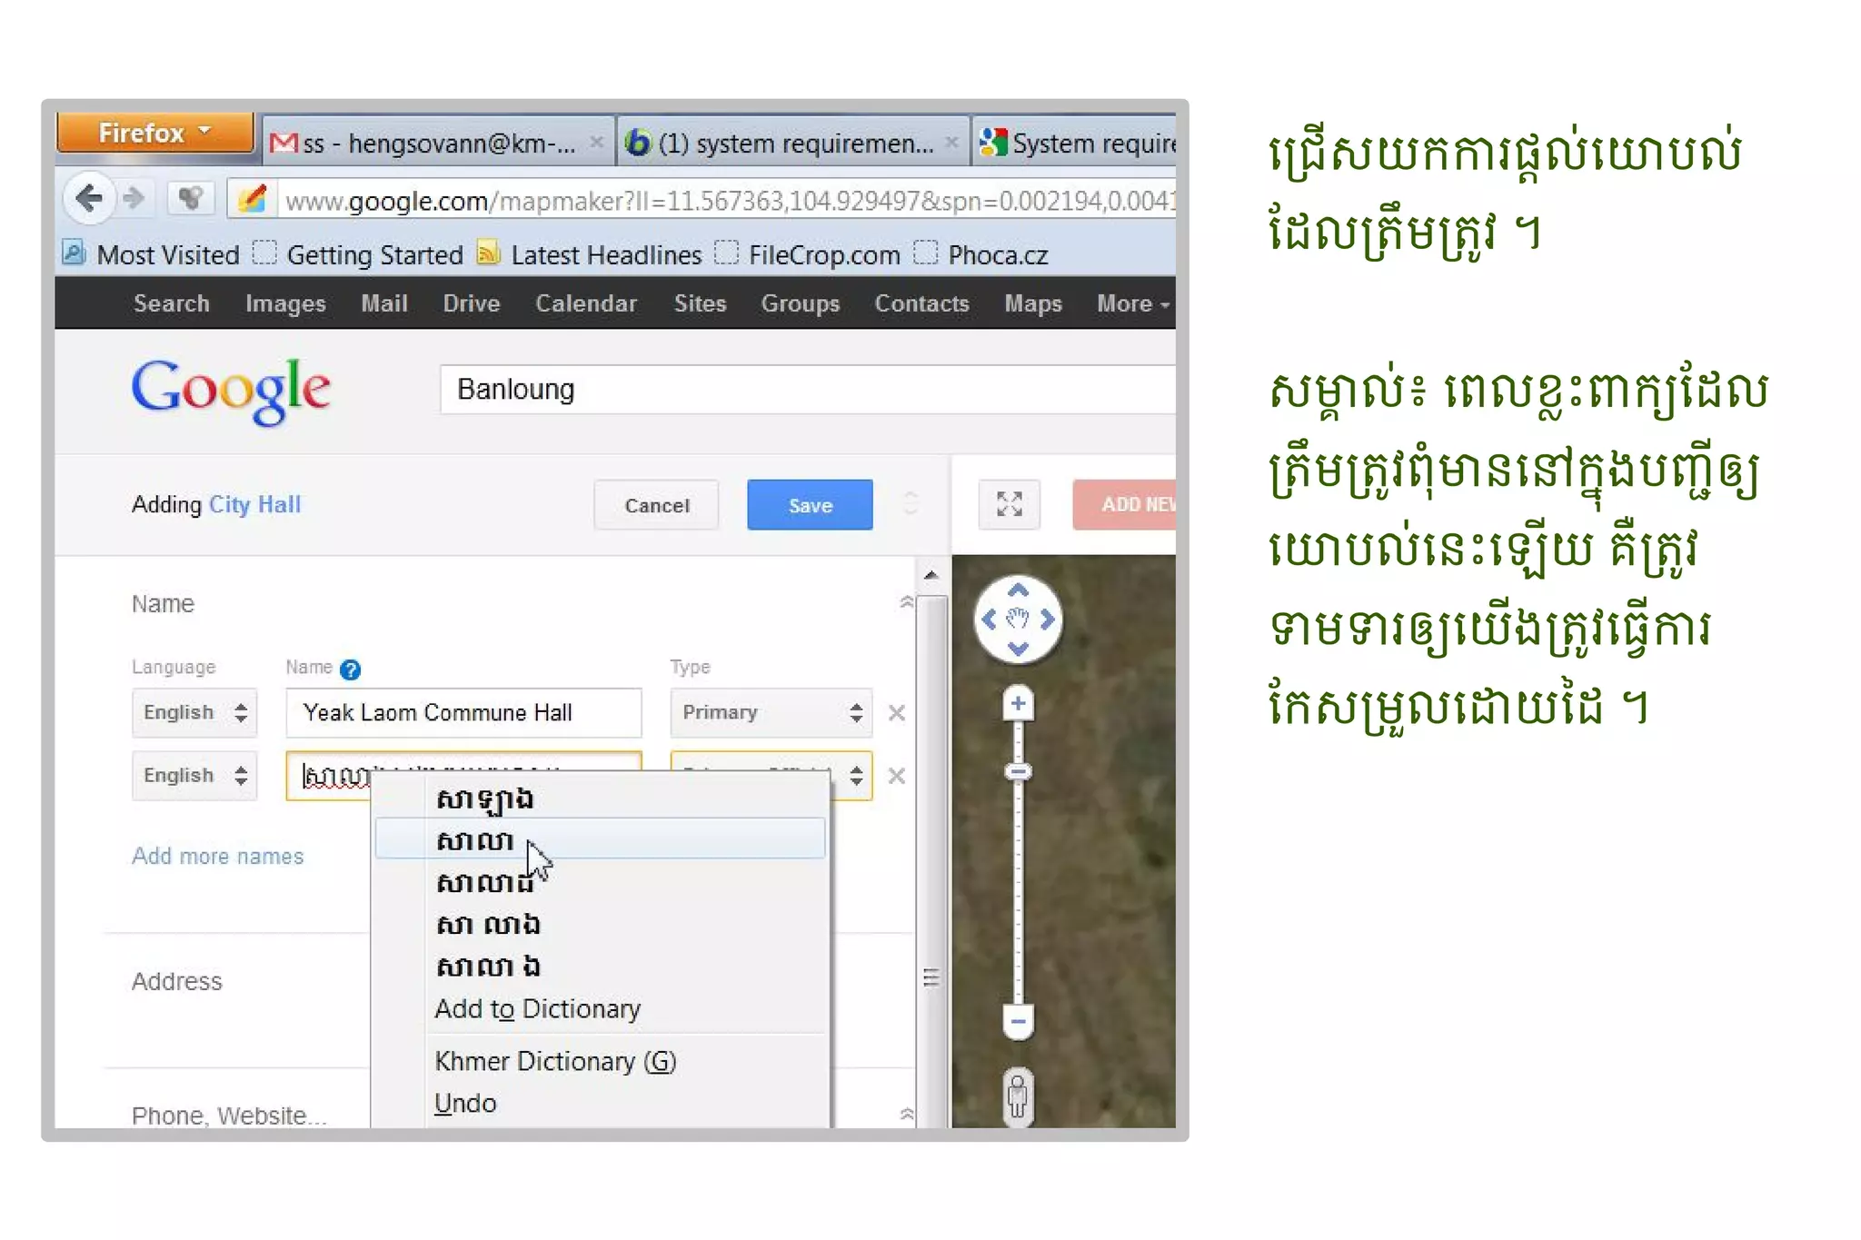Screen dimensions: 1861x1240
Task: Collapse the Name section chevron
Action: click(x=906, y=601)
